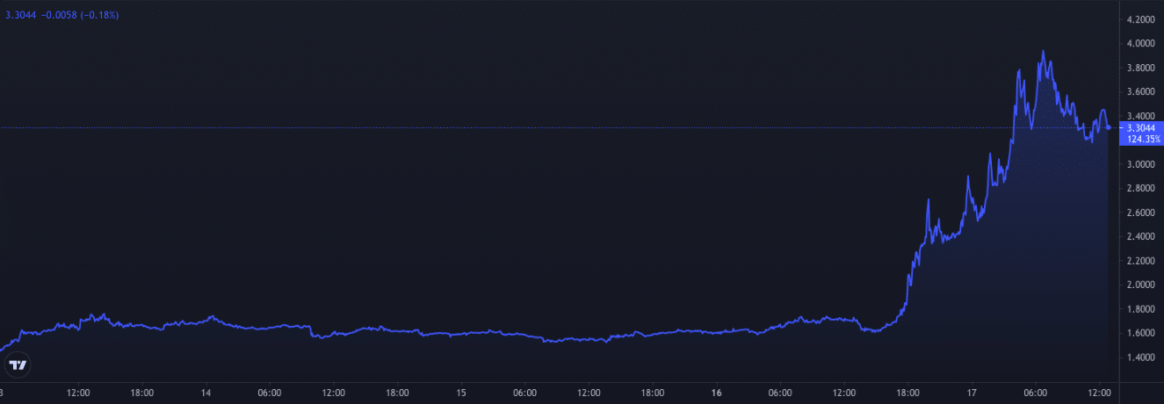Click the 4.0000 price axis label
Image resolution: width=1164 pixels, height=404 pixels.
coord(1140,43)
